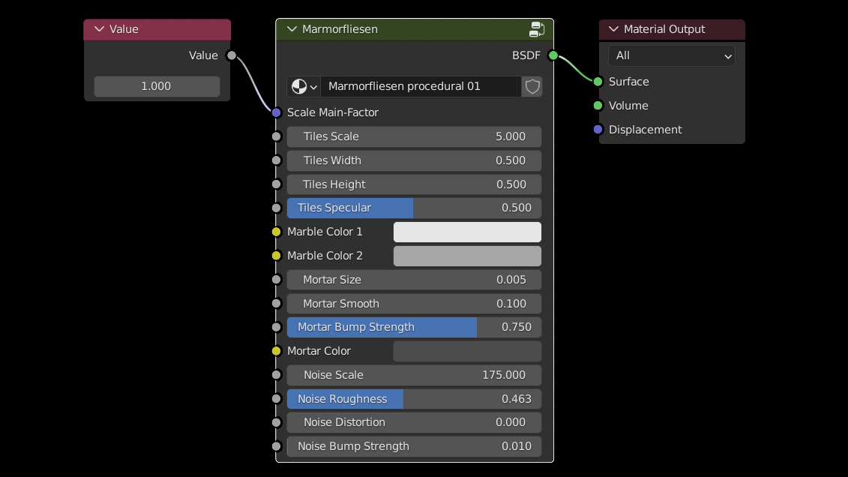The image size is (848, 477).
Task: Click the Value node output socket
Action: click(231, 55)
